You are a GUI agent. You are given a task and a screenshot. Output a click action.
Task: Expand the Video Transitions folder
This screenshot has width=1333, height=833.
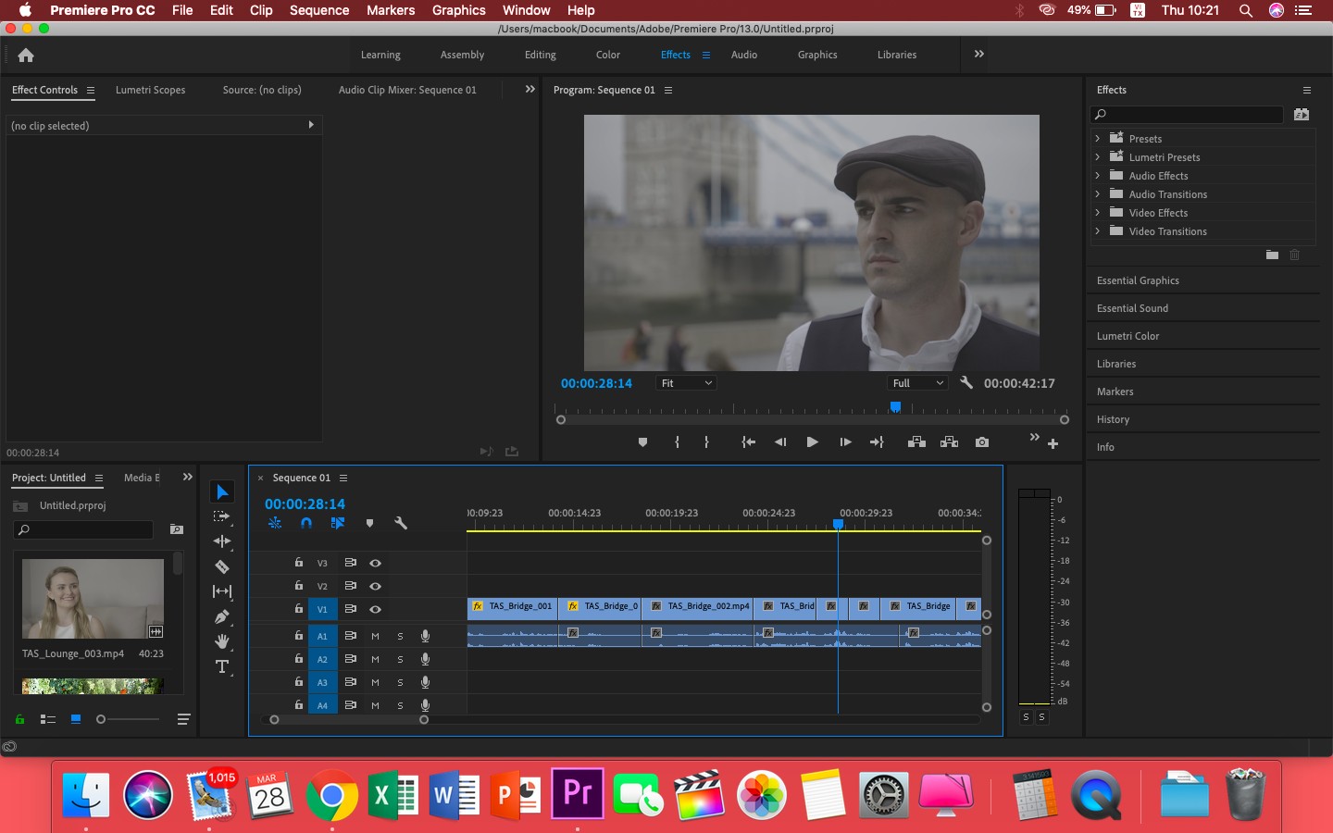pyautogui.click(x=1098, y=231)
